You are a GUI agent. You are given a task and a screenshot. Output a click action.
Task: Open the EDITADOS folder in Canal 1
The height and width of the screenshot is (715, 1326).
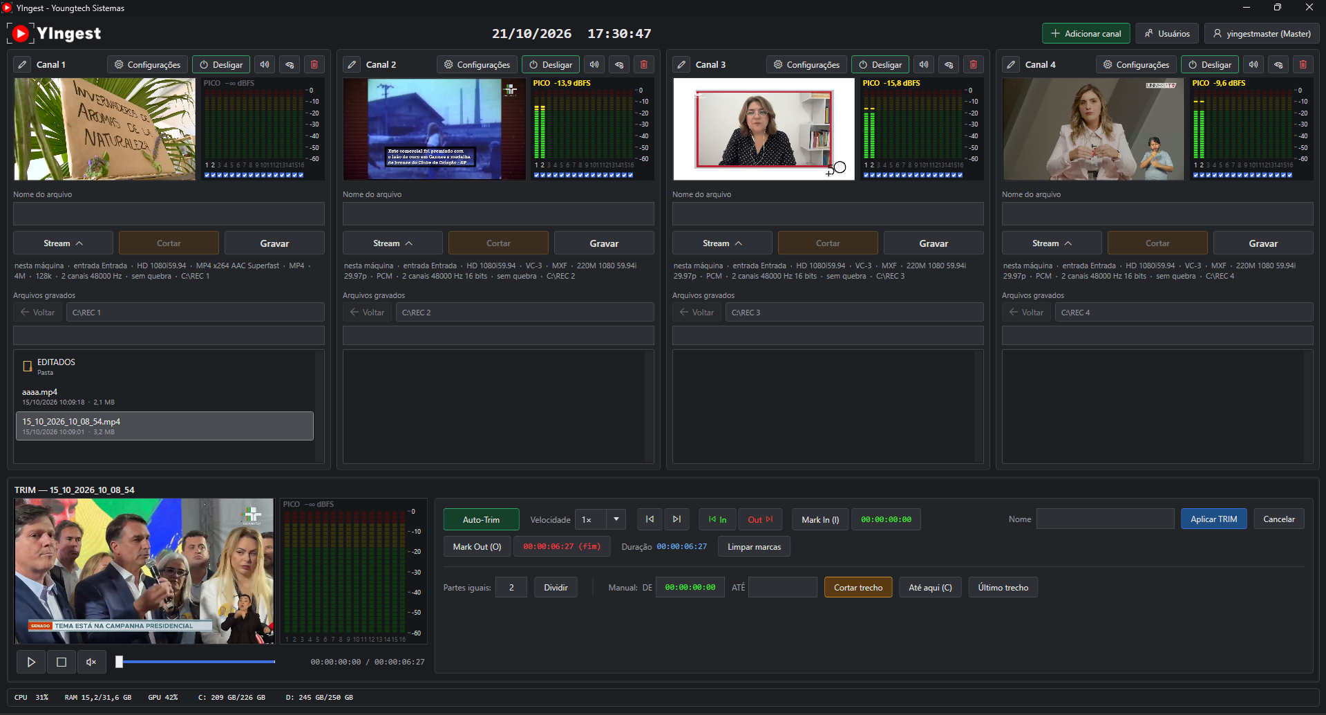(164, 366)
